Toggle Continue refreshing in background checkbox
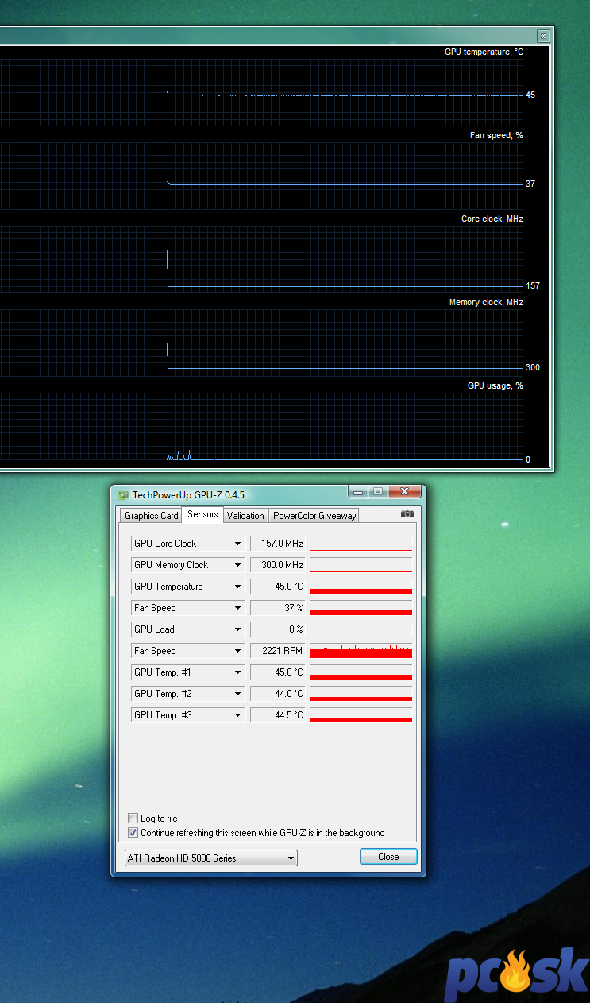Image resolution: width=590 pixels, height=1003 pixels. (x=133, y=832)
